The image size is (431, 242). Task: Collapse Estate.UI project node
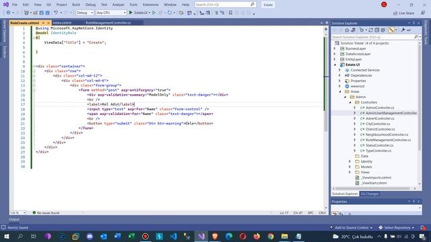click(335, 65)
